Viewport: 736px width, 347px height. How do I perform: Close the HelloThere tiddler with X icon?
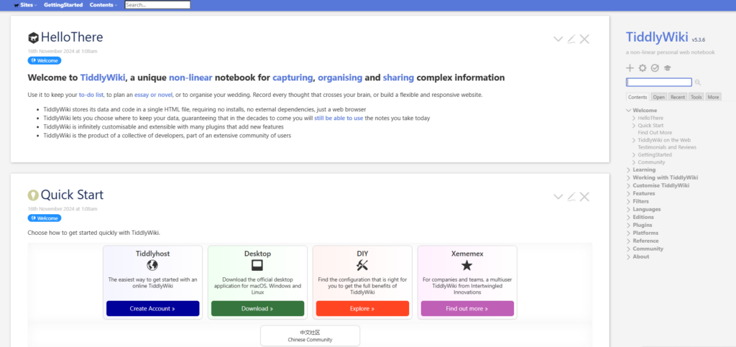[x=584, y=39]
